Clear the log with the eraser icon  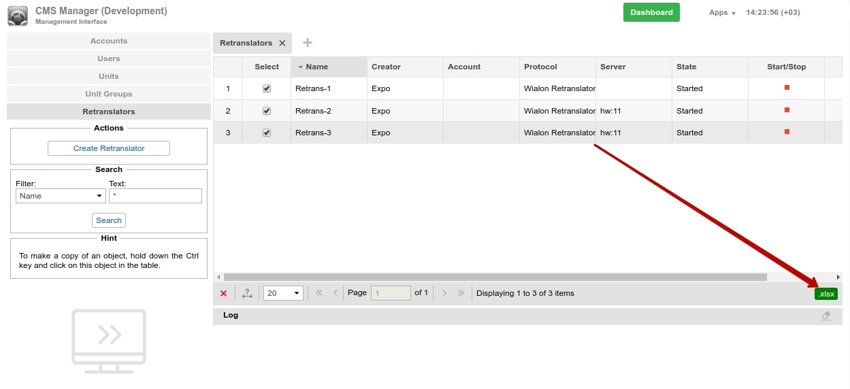point(826,316)
